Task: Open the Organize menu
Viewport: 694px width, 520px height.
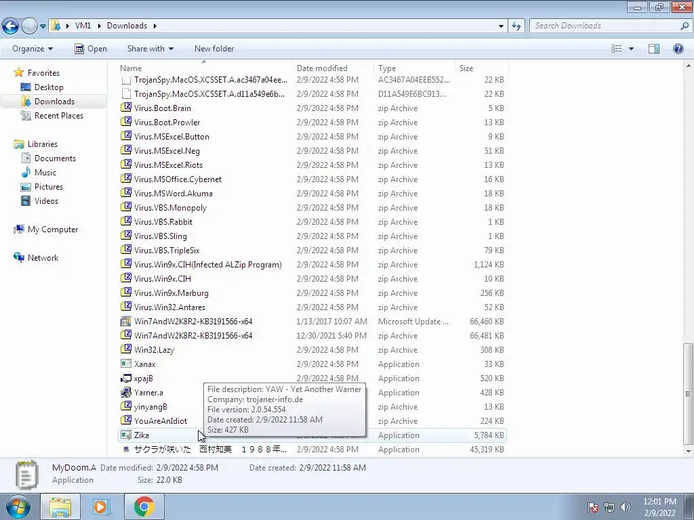Action: coord(33,49)
